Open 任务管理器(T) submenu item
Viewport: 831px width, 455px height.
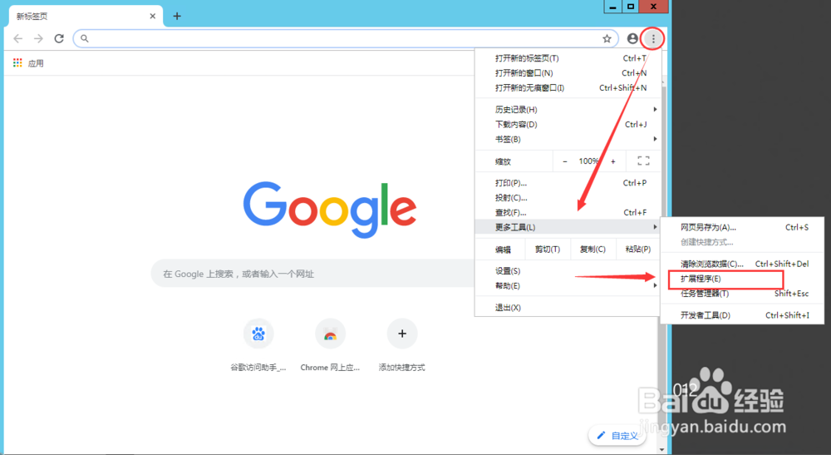[742, 294]
